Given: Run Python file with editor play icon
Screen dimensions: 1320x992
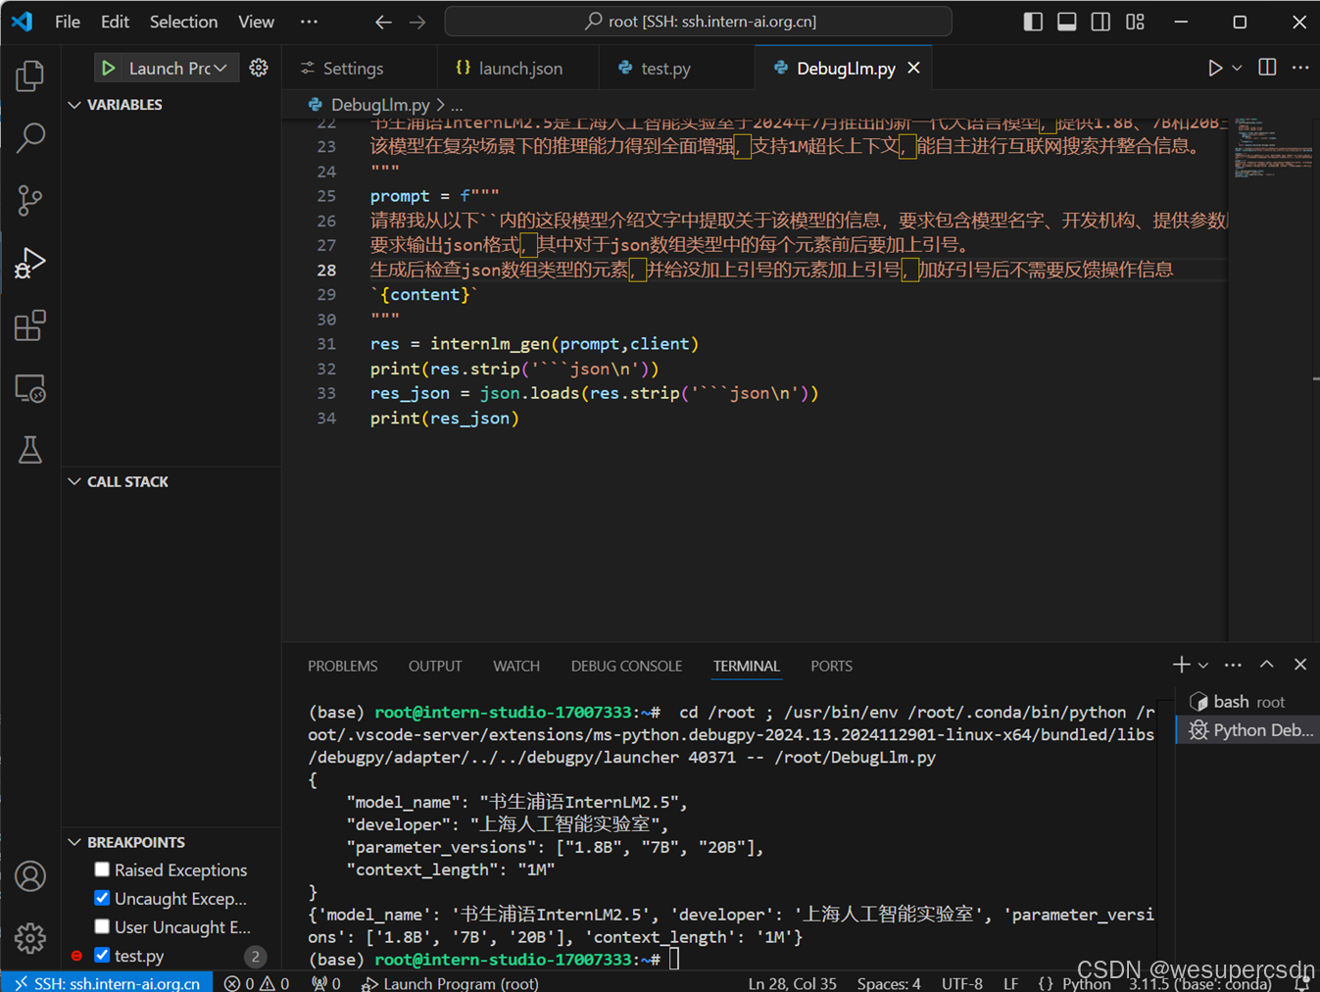Looking at the screenshot, I should pyautogui.click(x=1214, y=68).
